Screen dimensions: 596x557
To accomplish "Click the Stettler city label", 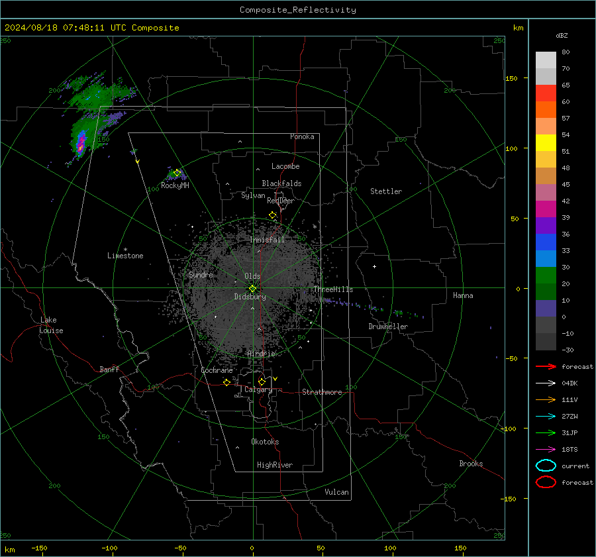I will point(386,191).
